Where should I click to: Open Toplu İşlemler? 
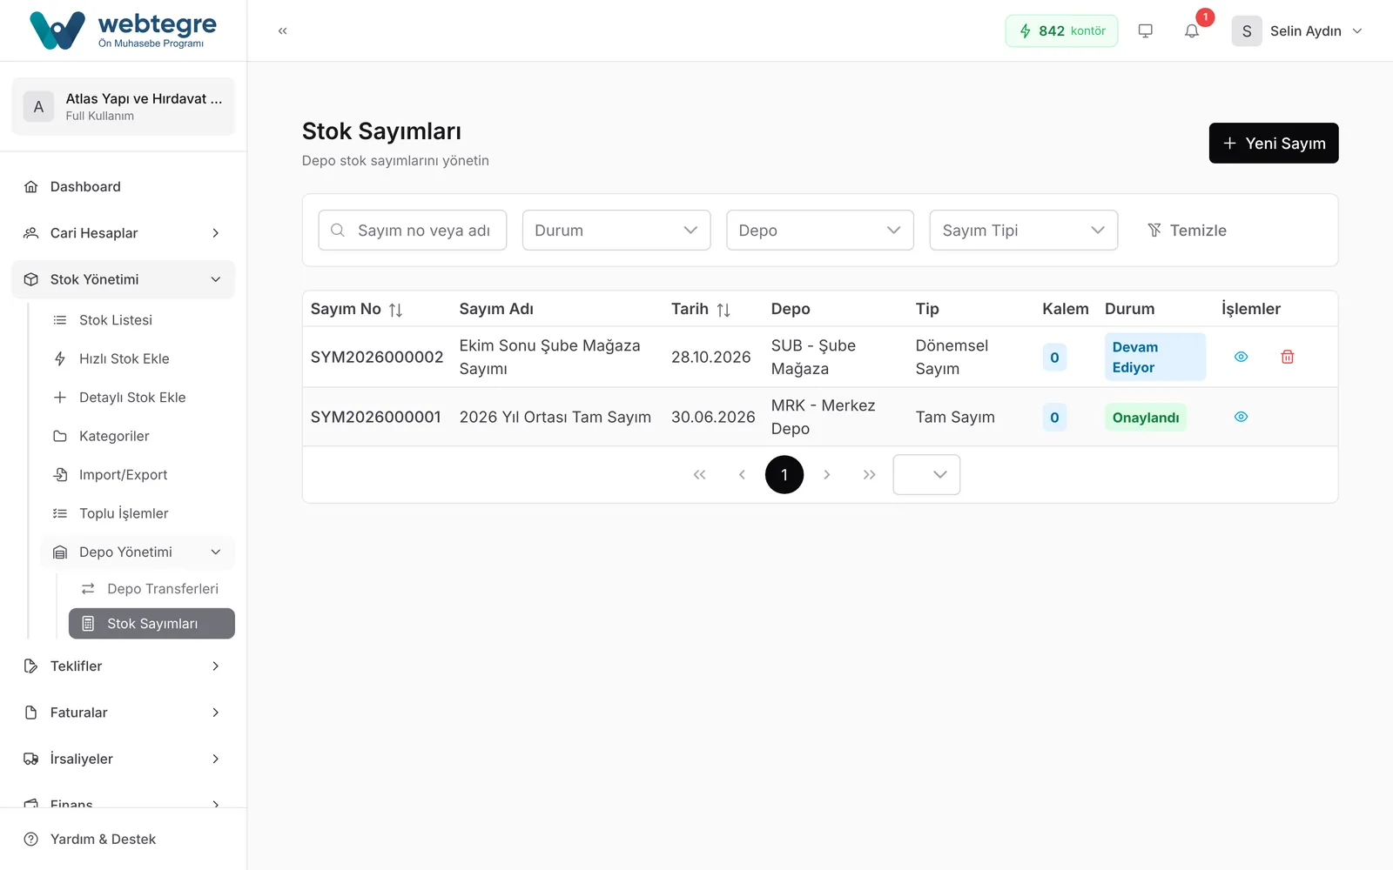[138, 513]
